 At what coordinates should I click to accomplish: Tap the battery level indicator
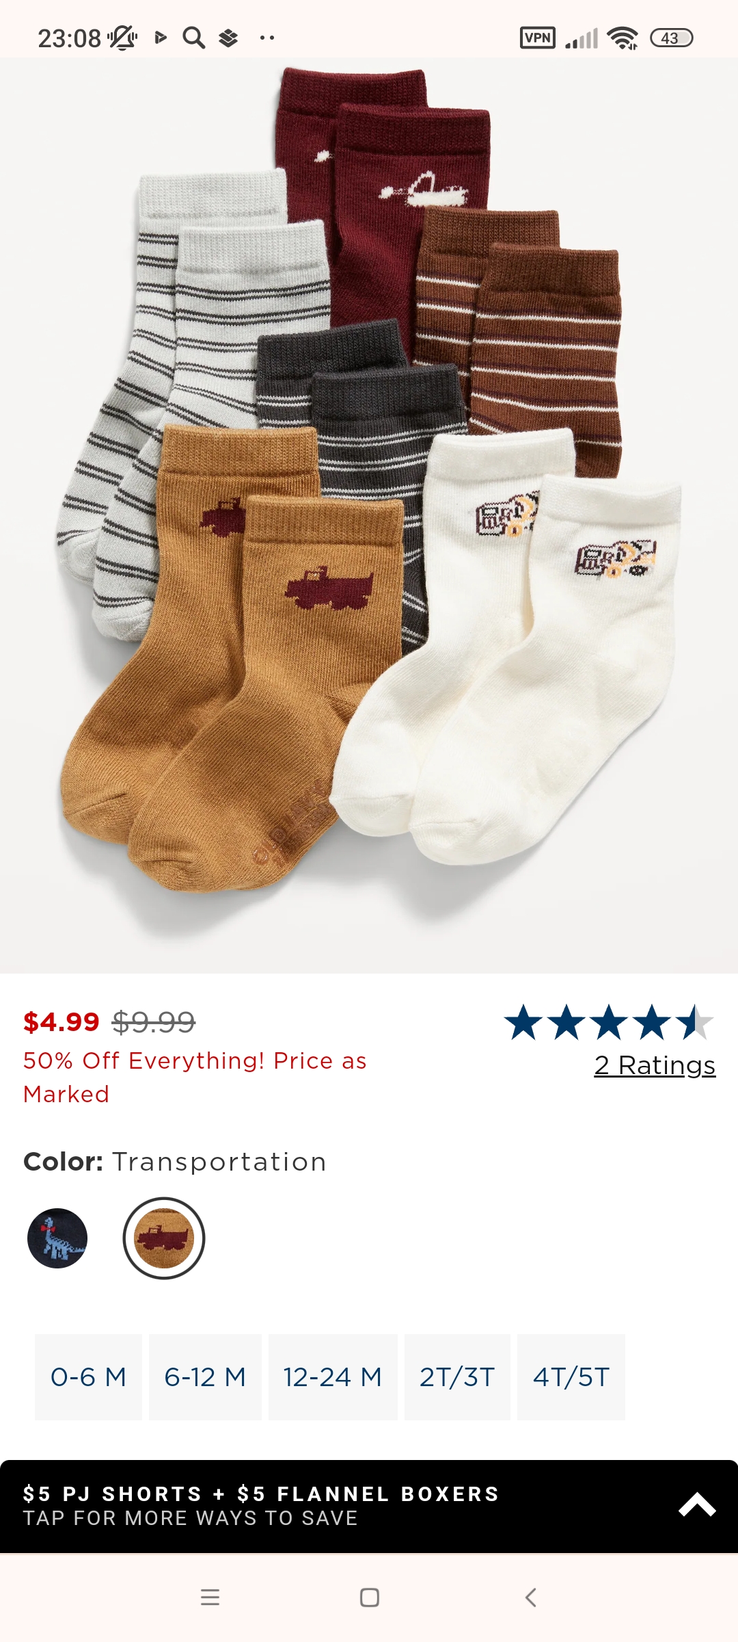(671, 38)
